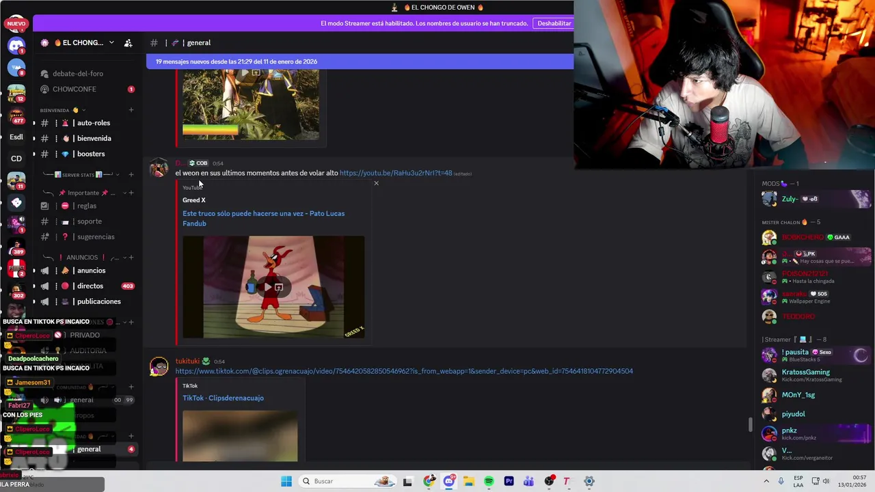Open Zuly- member profile in MODS
Viewport: 875px width, 492px height.
(x=816, y=199)
